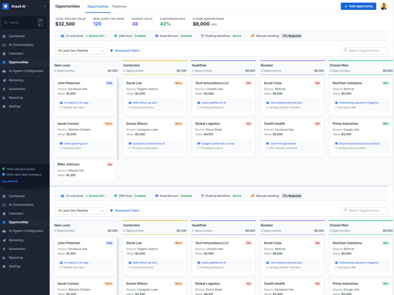Open Calendars label in lower sidebar list
The image size is (394, 295).
(16, 214)
